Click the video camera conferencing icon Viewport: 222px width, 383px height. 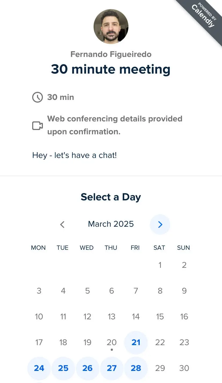38,126
